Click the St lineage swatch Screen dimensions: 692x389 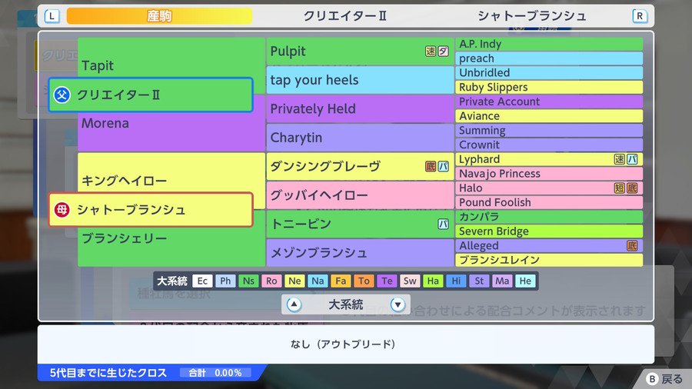click(479, 281)
